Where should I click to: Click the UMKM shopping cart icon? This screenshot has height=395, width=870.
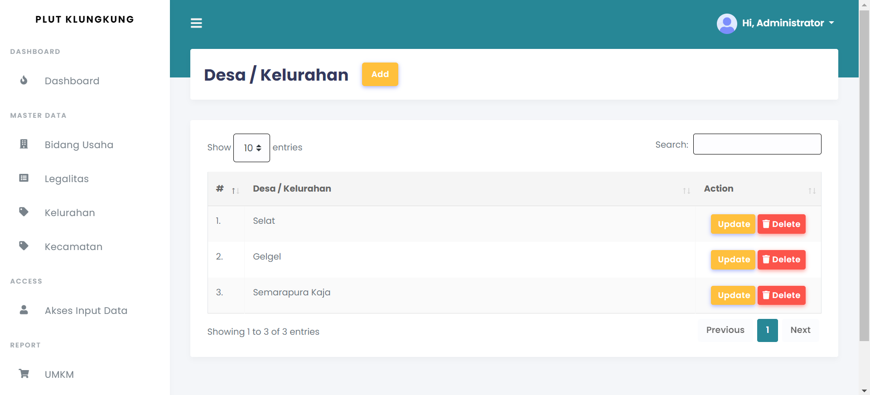point(24,374)
